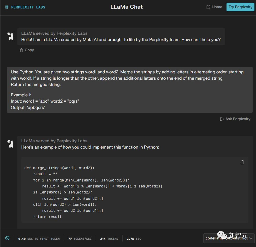Click the Ask Perplexity arrow icon

coord(222,119)
